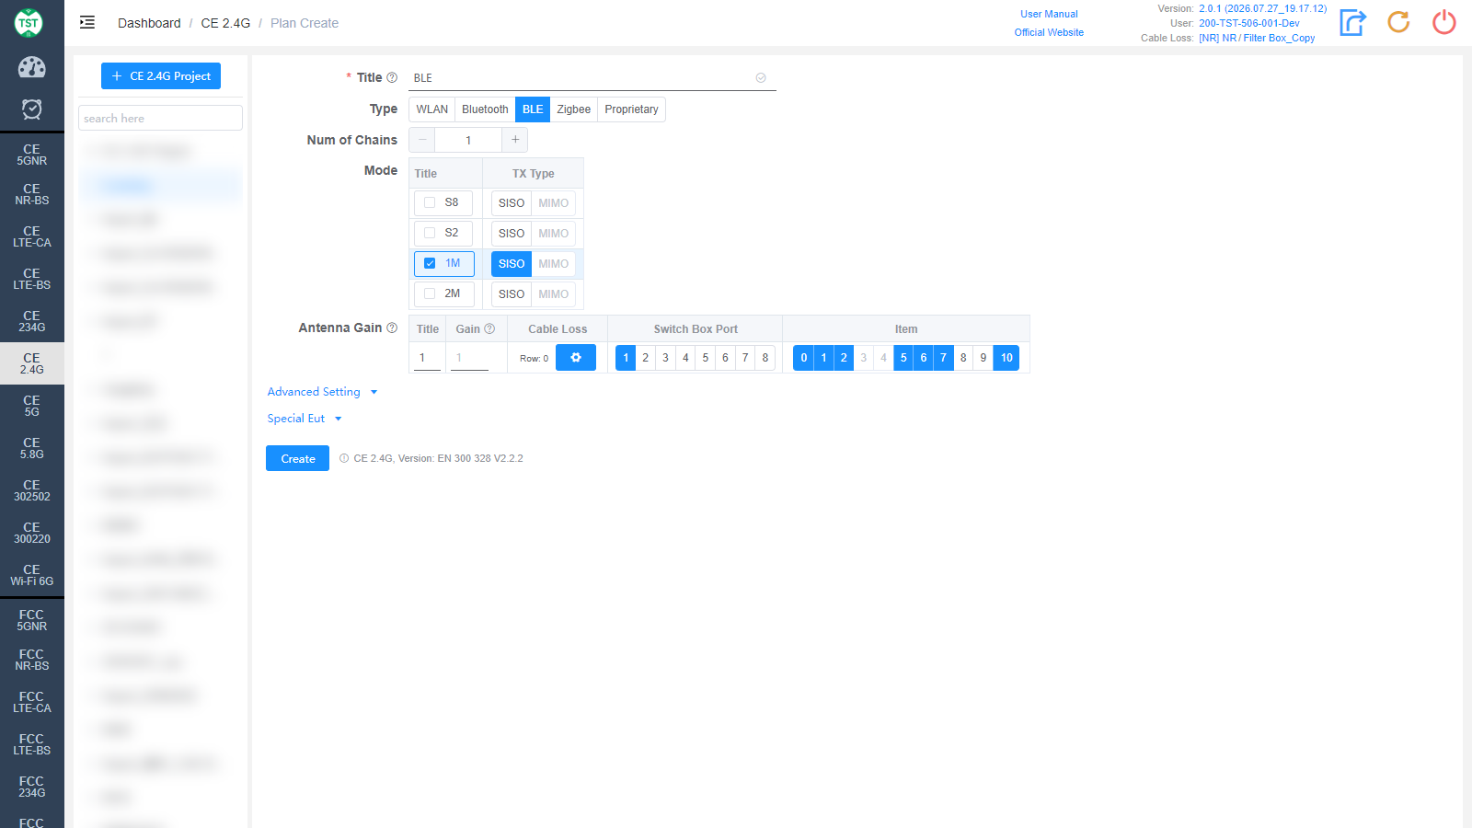Open Cable Loss gear settings button
The image size is (1472, 828).
576,358
